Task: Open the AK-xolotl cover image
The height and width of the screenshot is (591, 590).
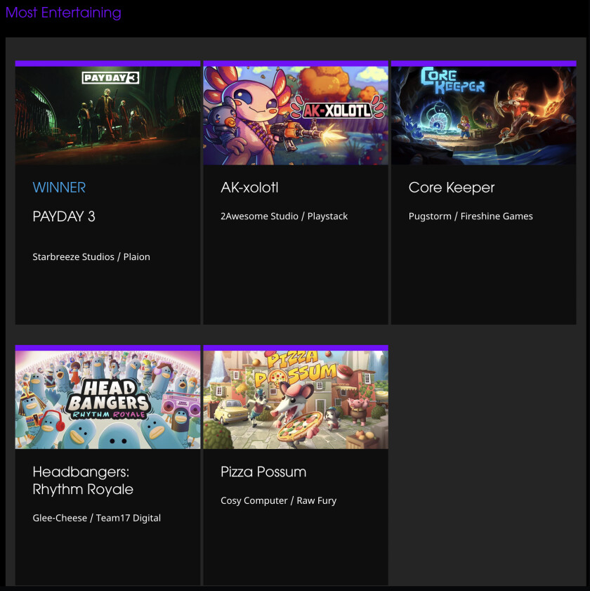Action: point(296,115)
